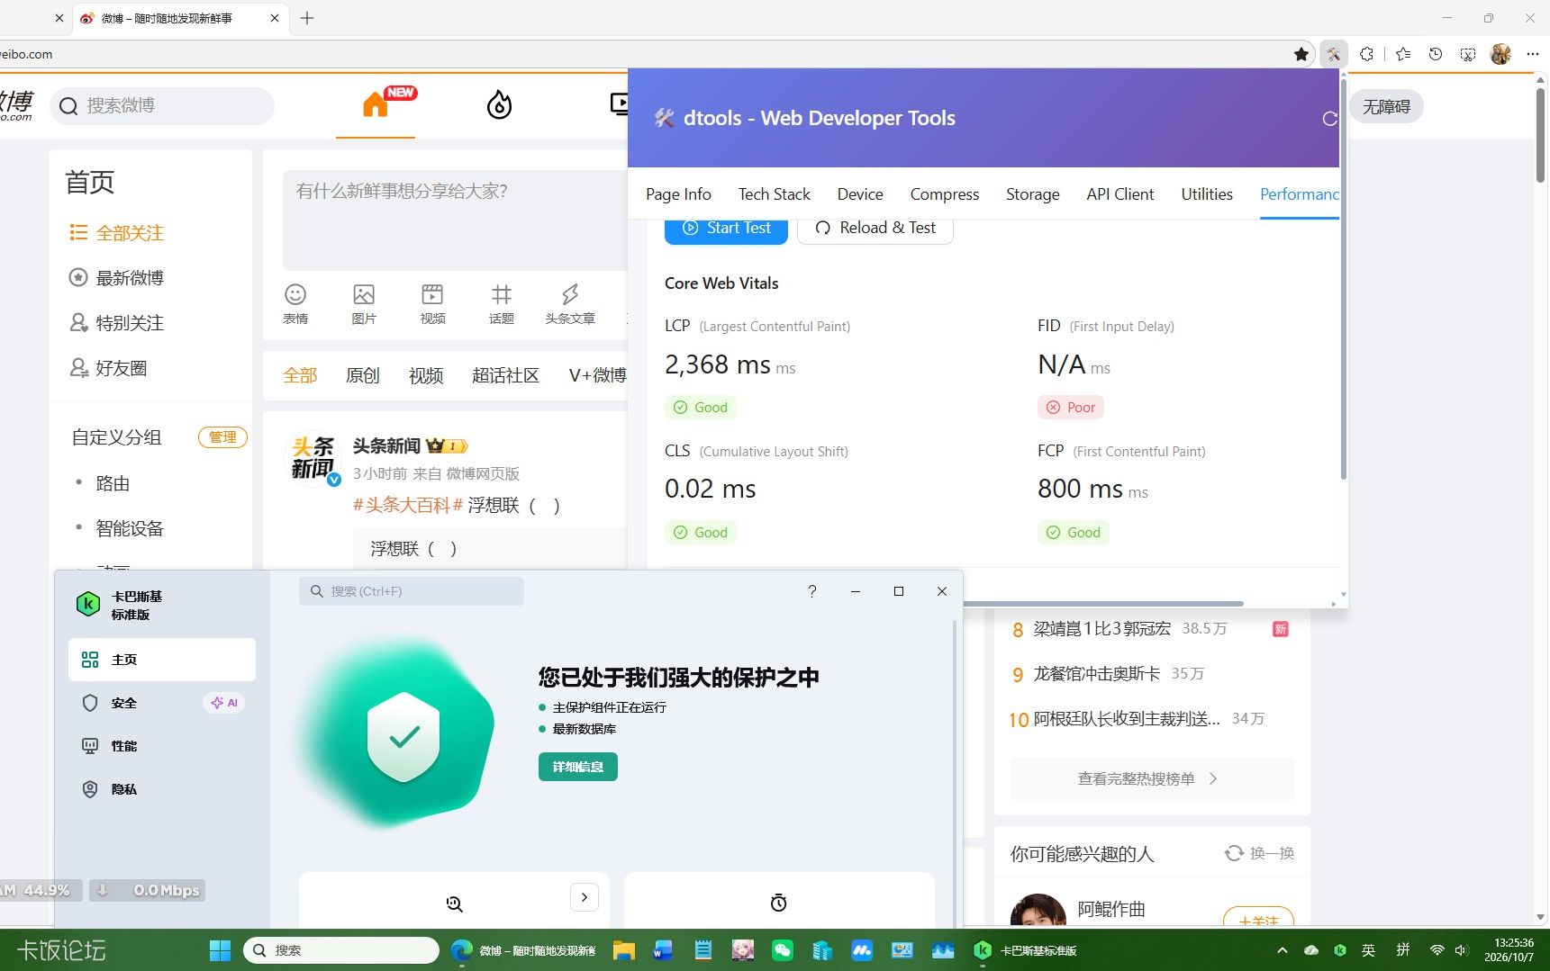Click the refresh icon in dtools header
This screenshot has height=971, width=1550.
pos(1329,119)
